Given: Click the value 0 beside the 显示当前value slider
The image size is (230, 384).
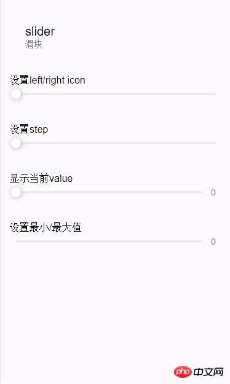Looking at the screenshot, I should (x=213, y=192).
